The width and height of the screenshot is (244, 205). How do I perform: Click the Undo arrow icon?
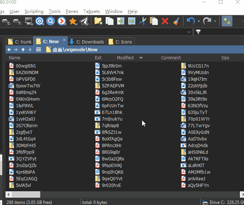190,21
